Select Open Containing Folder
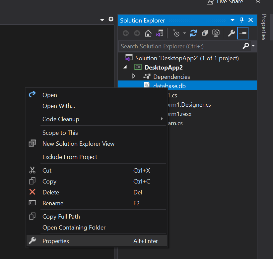This screenshot has width=273, height=259. [x=97, y=227]
